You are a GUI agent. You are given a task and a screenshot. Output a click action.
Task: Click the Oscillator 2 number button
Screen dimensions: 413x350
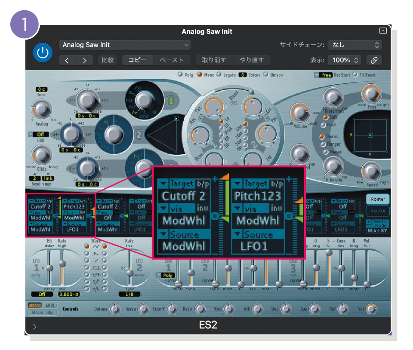pos(139,135)
